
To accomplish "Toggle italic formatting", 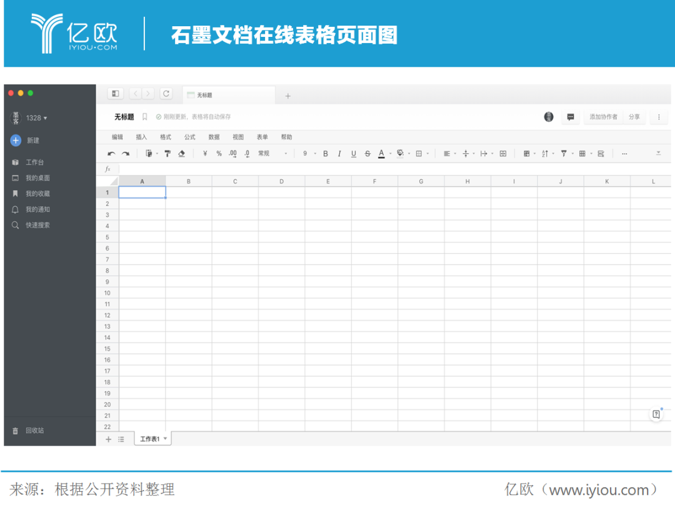I will (x=339, y=154).
